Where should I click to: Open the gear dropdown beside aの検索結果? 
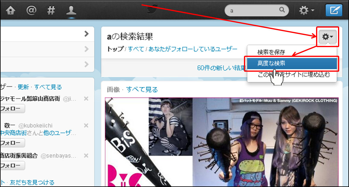(x=328, y=37)
